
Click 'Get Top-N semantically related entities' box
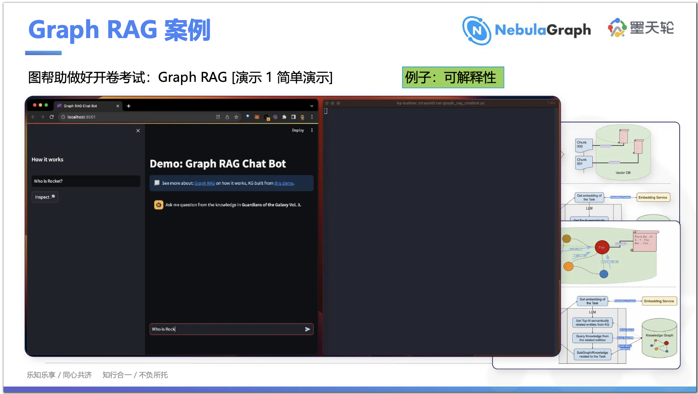point(592,323)
